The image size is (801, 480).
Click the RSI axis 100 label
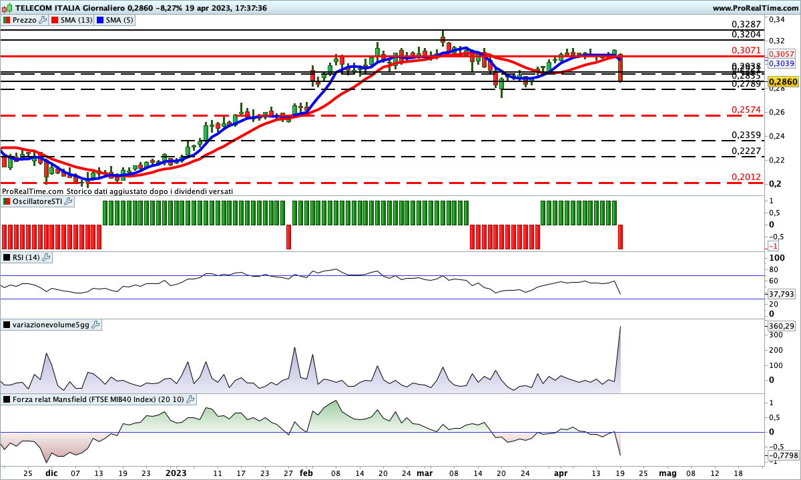click(x=776, y=257)
